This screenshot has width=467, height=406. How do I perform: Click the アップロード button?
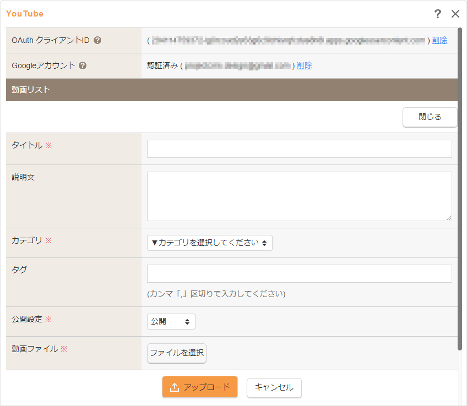pyautogui.click(x=200, y=387)
